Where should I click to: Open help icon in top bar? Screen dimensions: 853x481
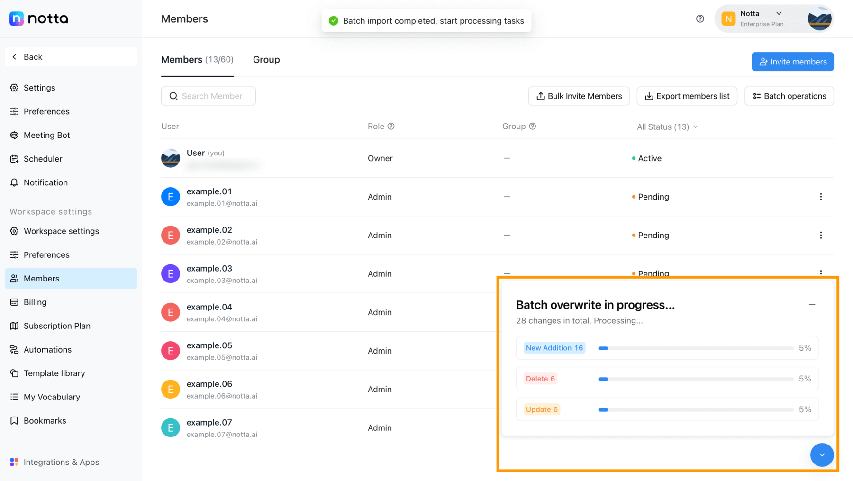[700, 19]
